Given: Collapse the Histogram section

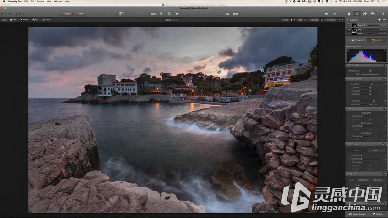Looking at the screenshot, I should [347, 47].
